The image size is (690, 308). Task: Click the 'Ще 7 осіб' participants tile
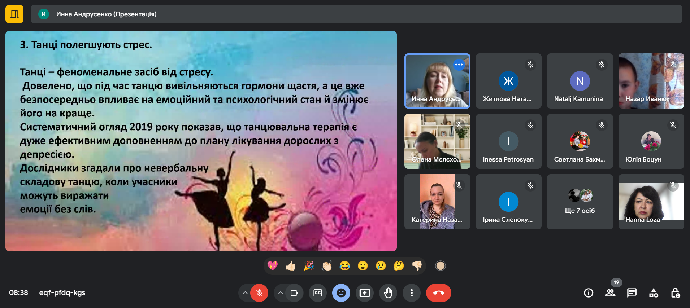point(580,202)
